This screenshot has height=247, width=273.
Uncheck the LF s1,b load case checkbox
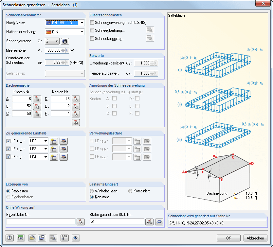[x=8, y=149]
